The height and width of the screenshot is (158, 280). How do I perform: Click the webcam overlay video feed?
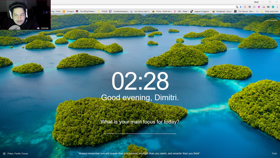tap(25, 15)
